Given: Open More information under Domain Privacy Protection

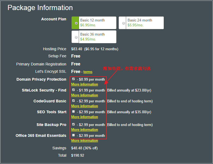Looking at the screenshot, I should [84, 84].
